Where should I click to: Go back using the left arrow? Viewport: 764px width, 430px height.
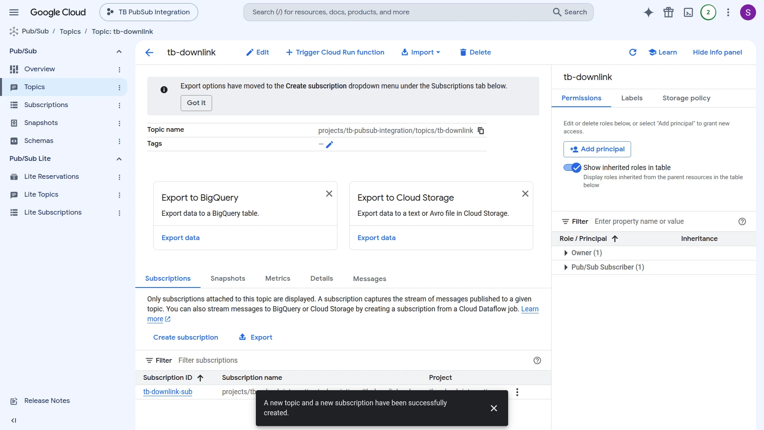(x=149, y=52)
